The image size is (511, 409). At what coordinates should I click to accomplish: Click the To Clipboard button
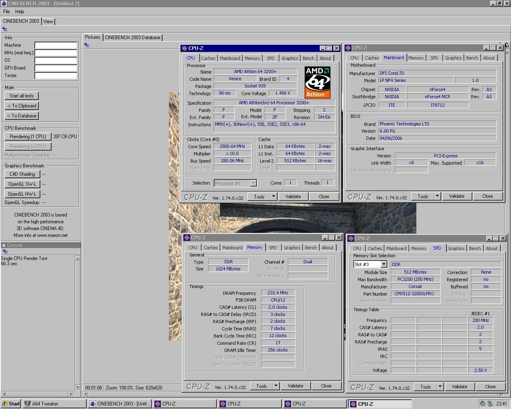[22, 106]
